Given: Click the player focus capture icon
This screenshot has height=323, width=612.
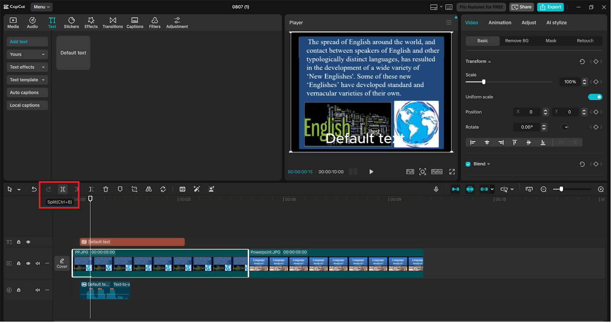Looking at the screenshot, I should click(x=423, y=172).
